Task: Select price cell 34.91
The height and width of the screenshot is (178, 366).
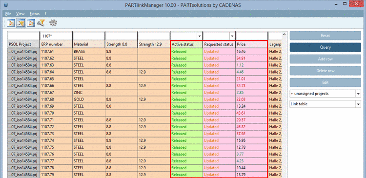Action: pos(251,59)
